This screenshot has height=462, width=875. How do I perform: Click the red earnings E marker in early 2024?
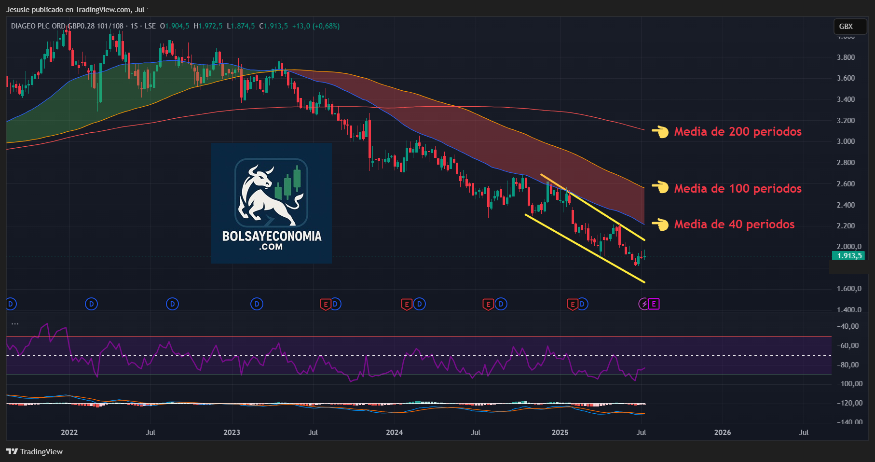click(x=407, y=304)
